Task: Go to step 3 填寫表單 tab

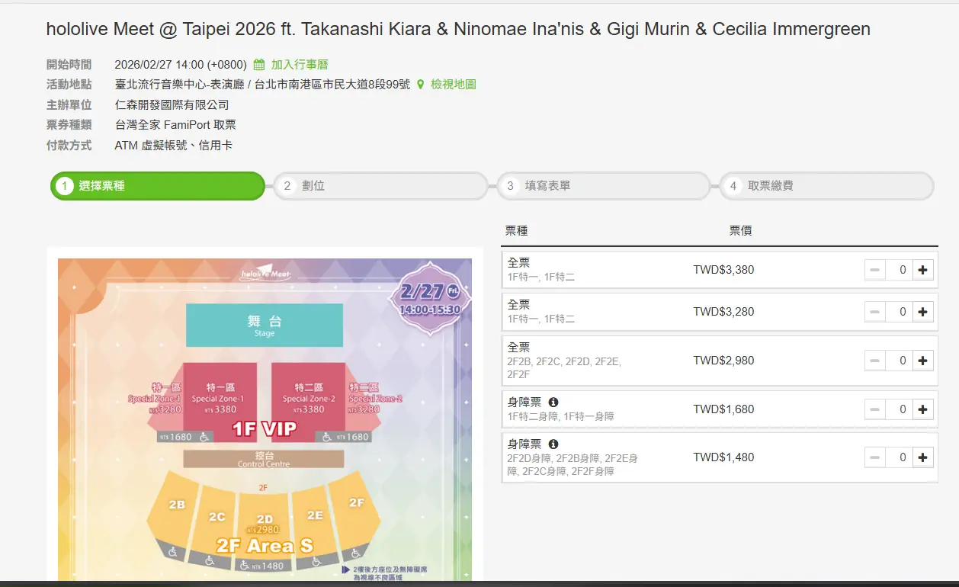Action: [603, 186]
